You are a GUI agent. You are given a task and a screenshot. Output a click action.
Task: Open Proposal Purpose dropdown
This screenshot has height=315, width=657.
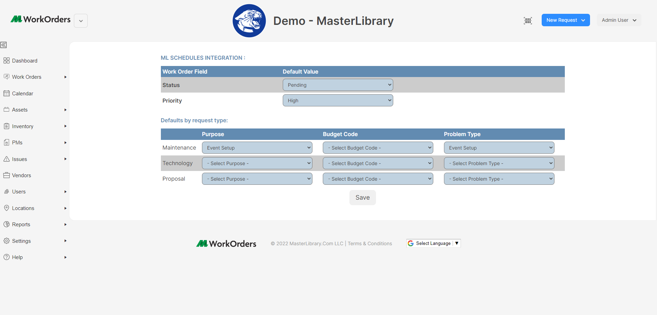click(257, 179)
